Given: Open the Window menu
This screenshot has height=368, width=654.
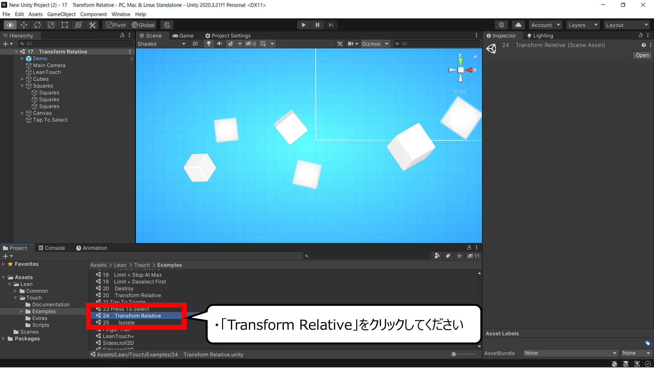Looking at the screenshot, I should tap(121, 14).
